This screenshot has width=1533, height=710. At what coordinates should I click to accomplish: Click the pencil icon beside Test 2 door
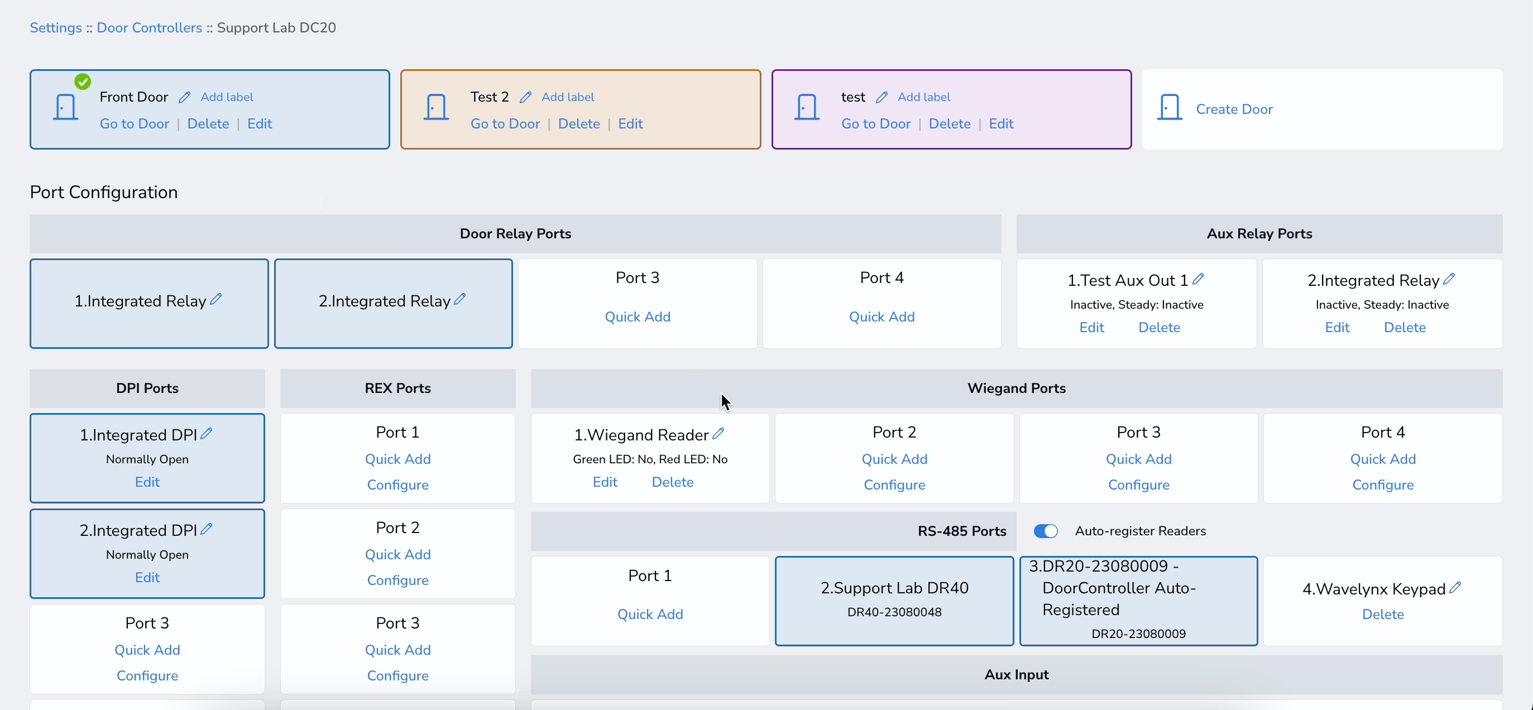(x=525, y=97)
